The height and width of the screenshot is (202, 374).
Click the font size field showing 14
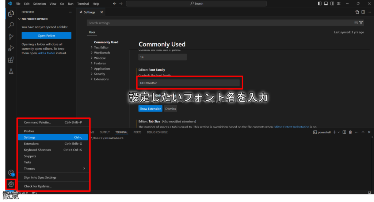[163, 57]
